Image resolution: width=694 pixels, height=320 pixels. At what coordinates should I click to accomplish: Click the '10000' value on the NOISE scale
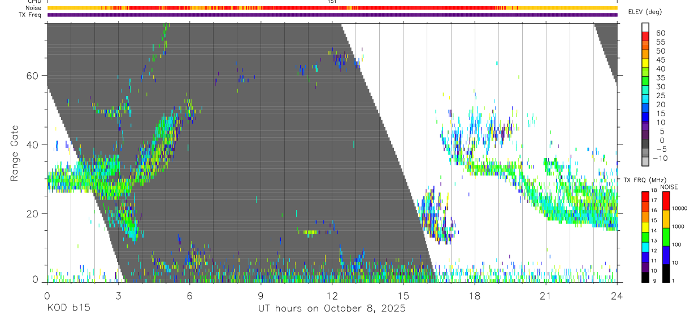(x=680, y=208)
